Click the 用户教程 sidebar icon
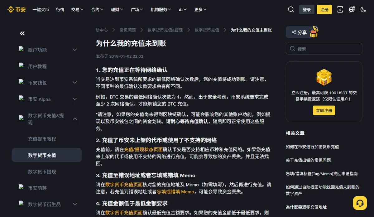The height and width of the screenshot is (217, 374). [x=22, y=65]
